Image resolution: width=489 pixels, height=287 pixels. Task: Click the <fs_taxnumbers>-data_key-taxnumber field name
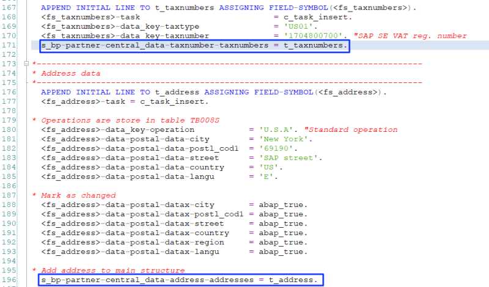click(x=125, y=36)
